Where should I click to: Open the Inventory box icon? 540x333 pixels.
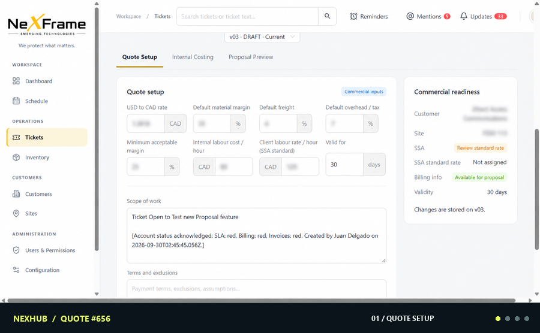tap(16, 158)
